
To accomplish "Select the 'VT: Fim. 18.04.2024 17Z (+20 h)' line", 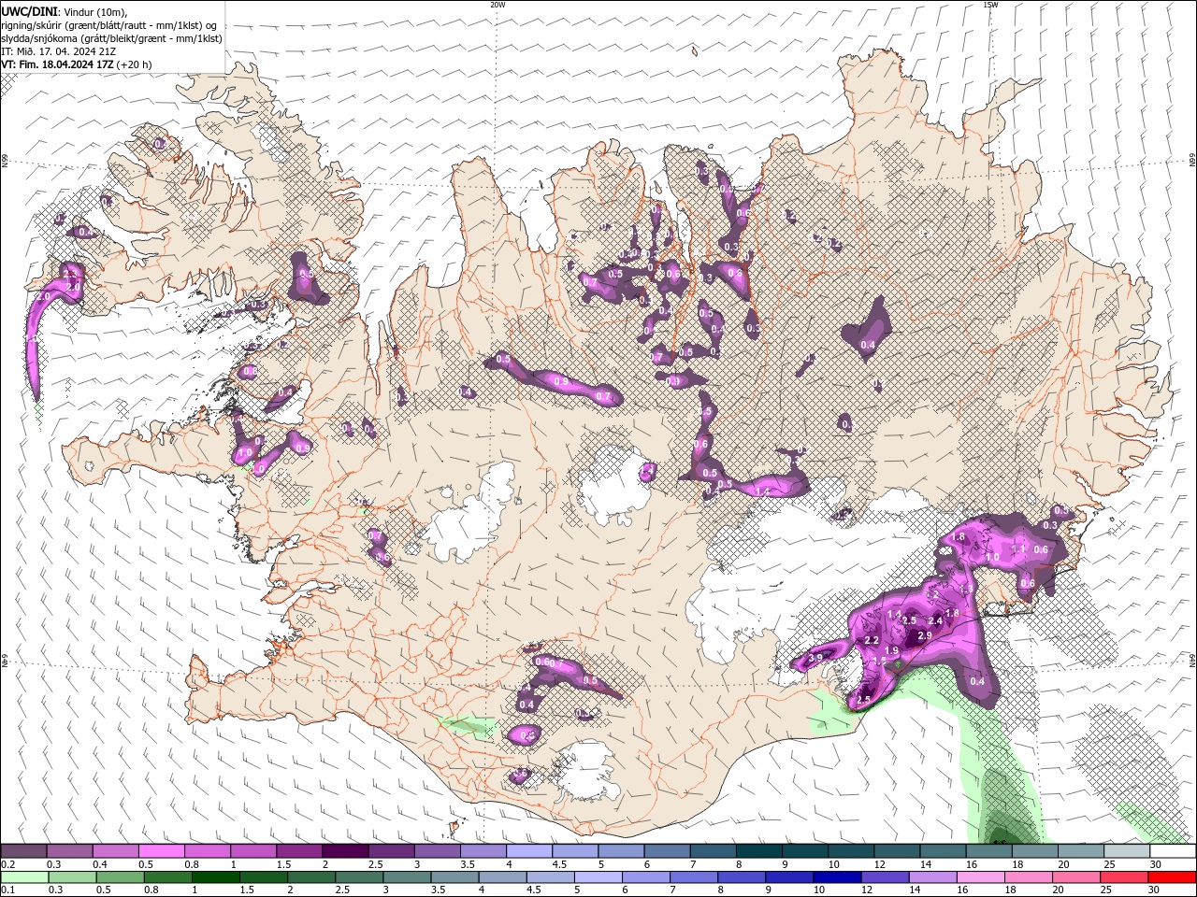I will click(x=76, y=64).
